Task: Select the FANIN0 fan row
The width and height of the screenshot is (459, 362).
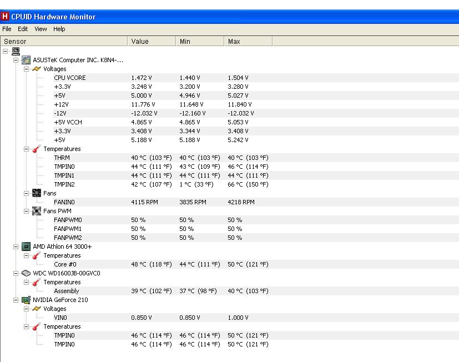Action: tap(256, 202)
